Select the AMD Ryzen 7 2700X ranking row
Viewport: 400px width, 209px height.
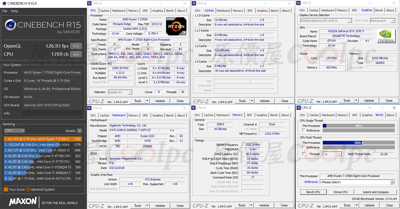[43, 139]
